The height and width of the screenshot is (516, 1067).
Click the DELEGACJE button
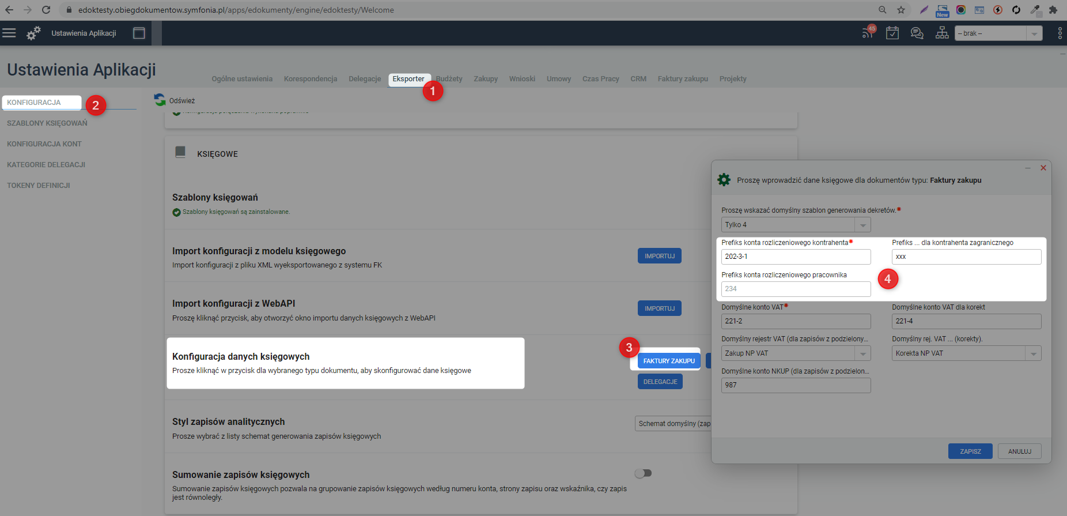pyautogui.click(x=660, y=382)
